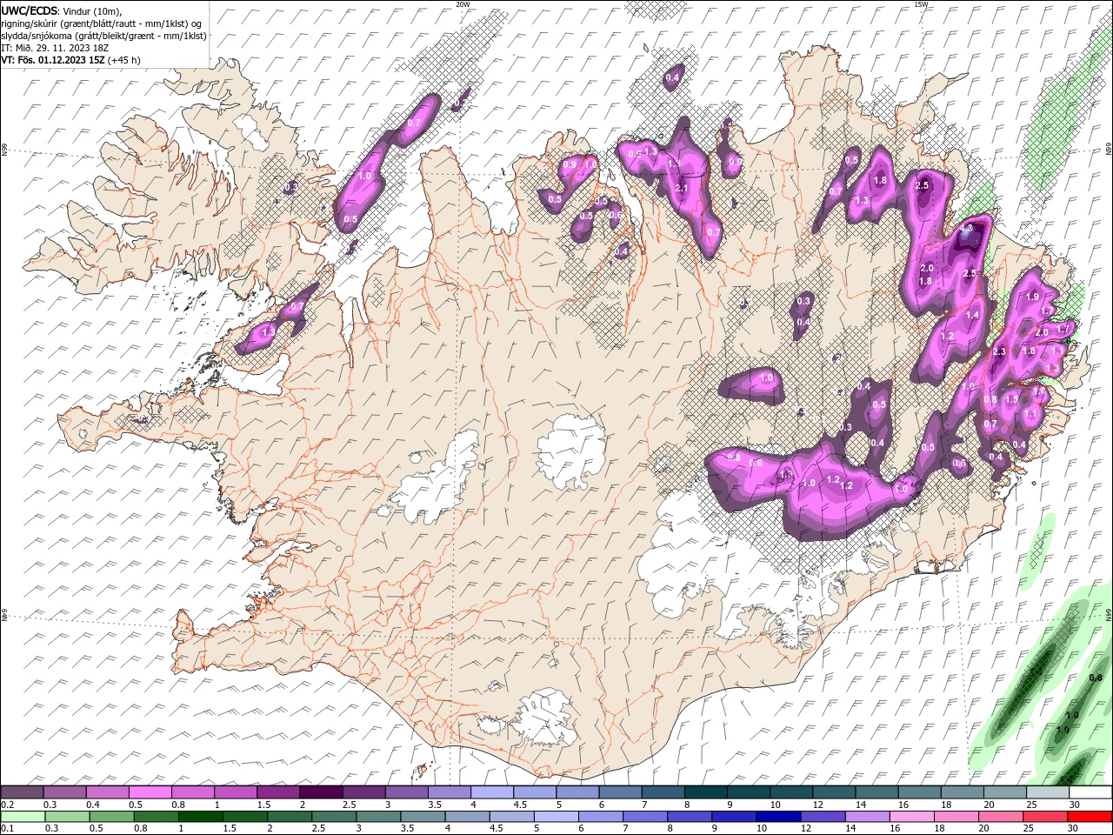This screenshot has width=1113, height=835.
Task: Select the white swatch above the top-row 30 label
Action: pos(1090,792)
